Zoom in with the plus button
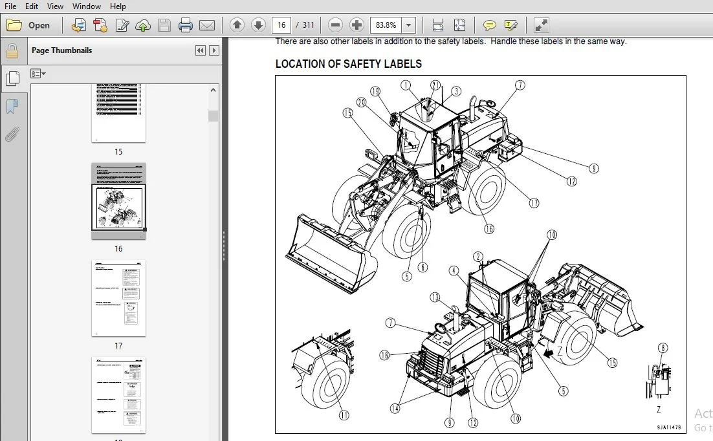Screen dimensions: 713x441 (x=356, y=25)
